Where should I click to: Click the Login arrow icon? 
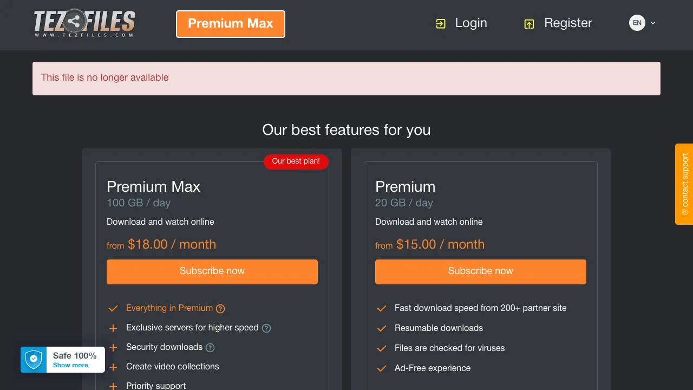[x=441, y=24]
